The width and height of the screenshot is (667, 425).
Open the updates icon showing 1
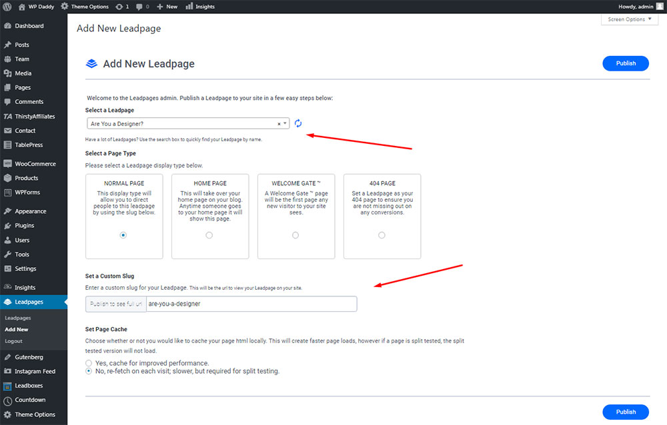pos(119,7)
